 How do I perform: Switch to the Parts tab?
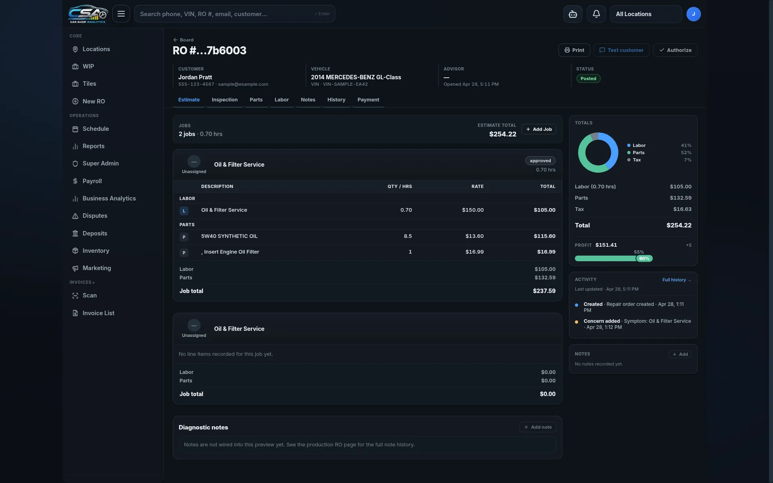(x=256, y=100)
